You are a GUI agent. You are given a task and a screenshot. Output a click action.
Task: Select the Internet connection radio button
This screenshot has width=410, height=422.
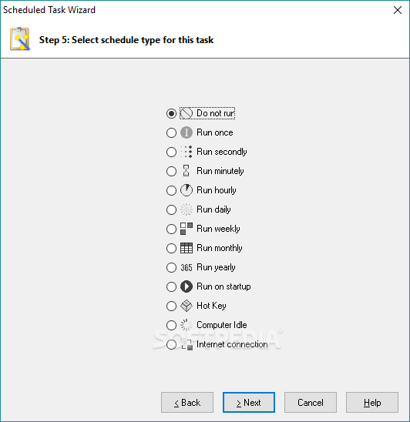(x=171, y=344)
